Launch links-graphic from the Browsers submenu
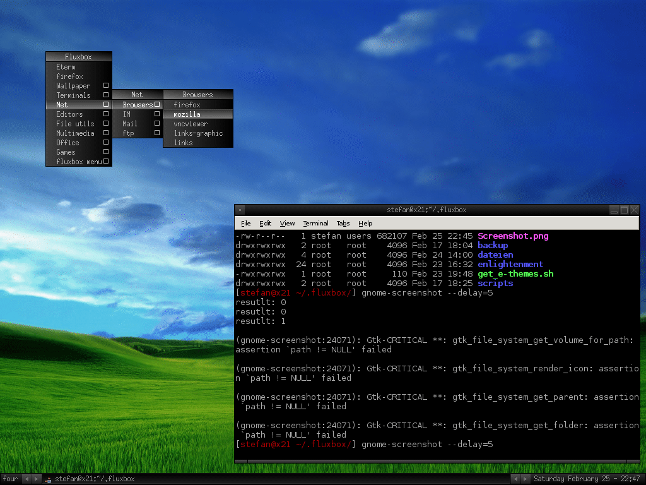 [198, 133]
